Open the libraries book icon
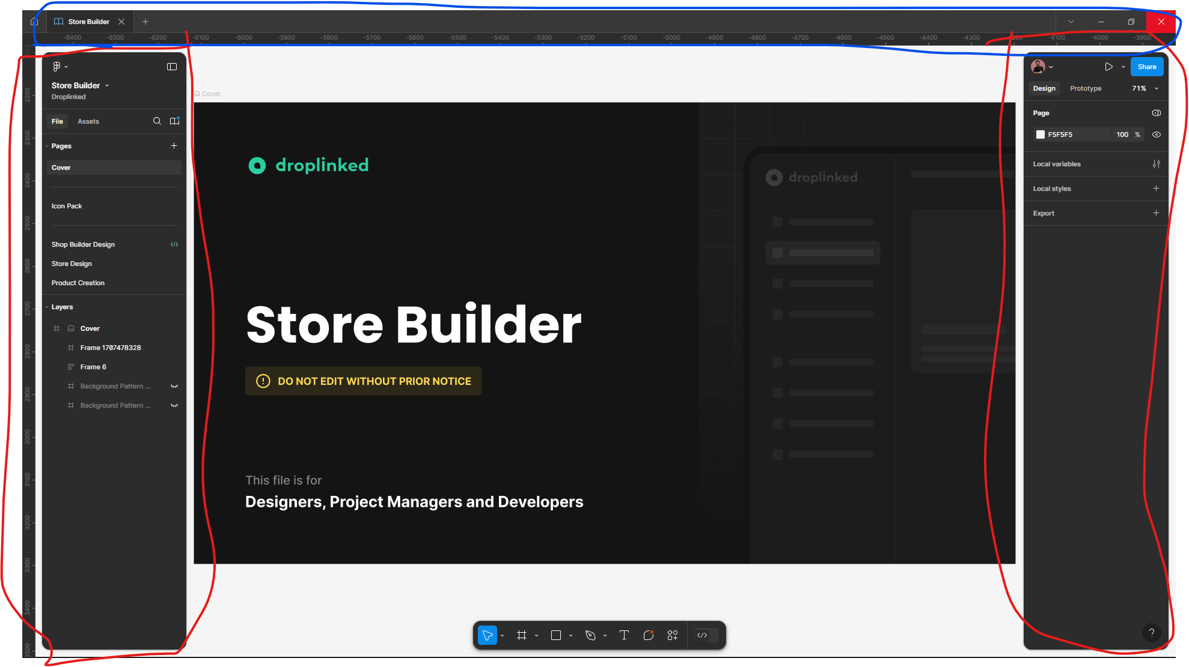This screenshot has width=1189, height=667. (175, 121)
